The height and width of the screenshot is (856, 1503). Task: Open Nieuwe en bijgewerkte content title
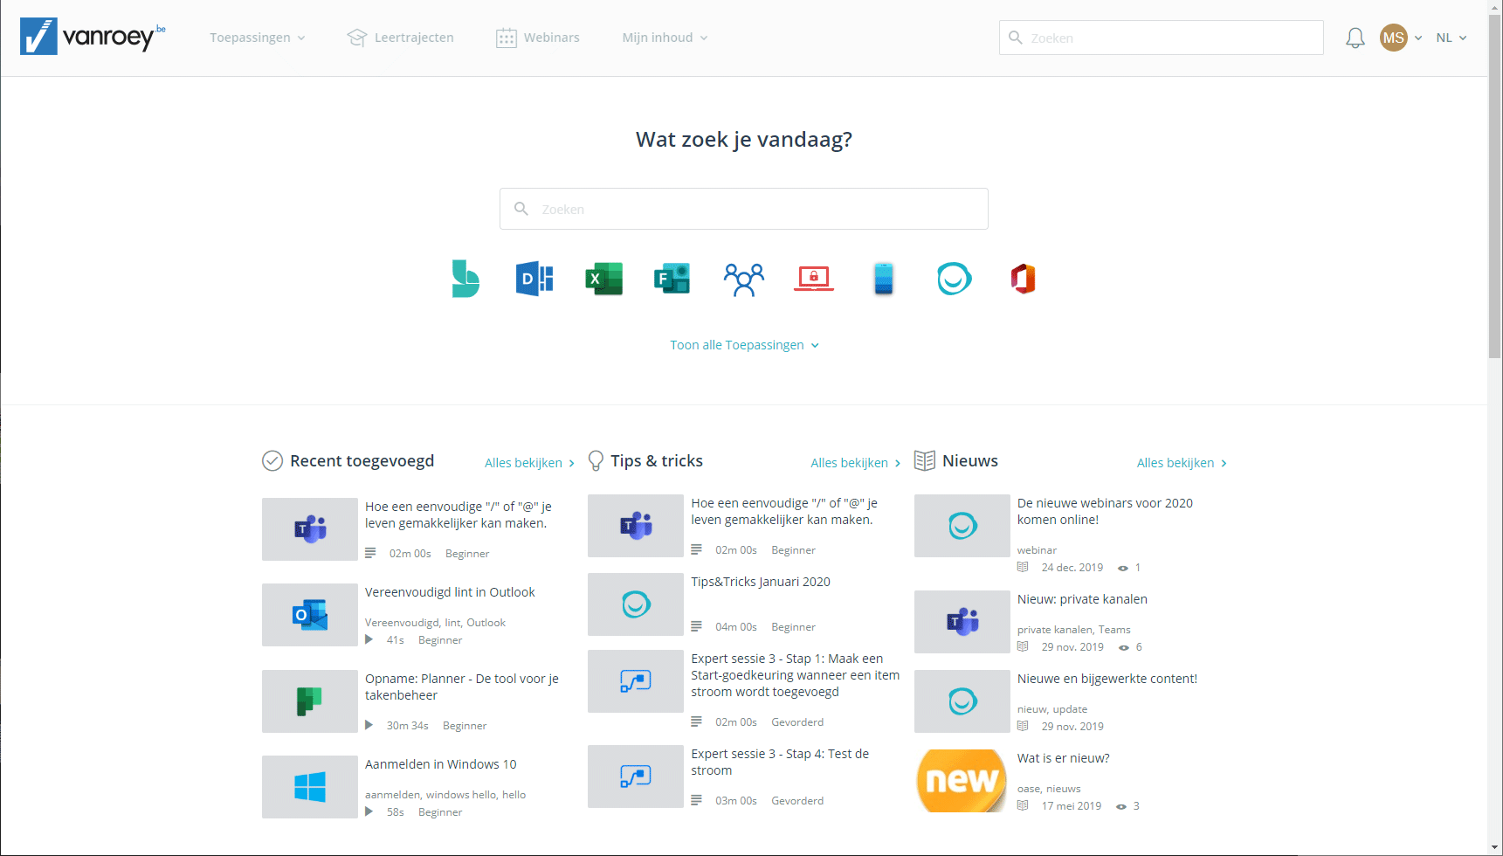click(1107, 679)
